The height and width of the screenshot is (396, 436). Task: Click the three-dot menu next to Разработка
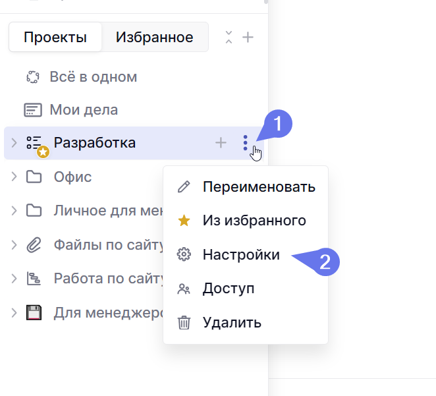click(245, 142)
